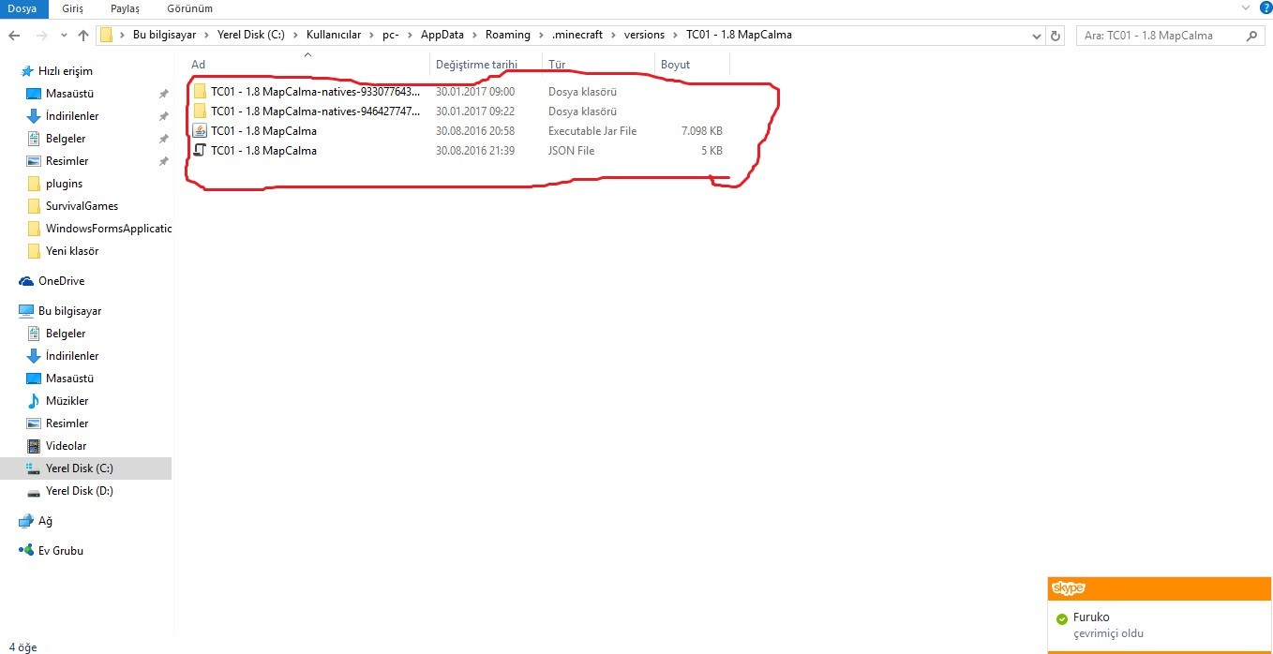The image size is (1273, 654).
Task: Unpin Belgeler using its pin icon
Action: tap(163, 139)
